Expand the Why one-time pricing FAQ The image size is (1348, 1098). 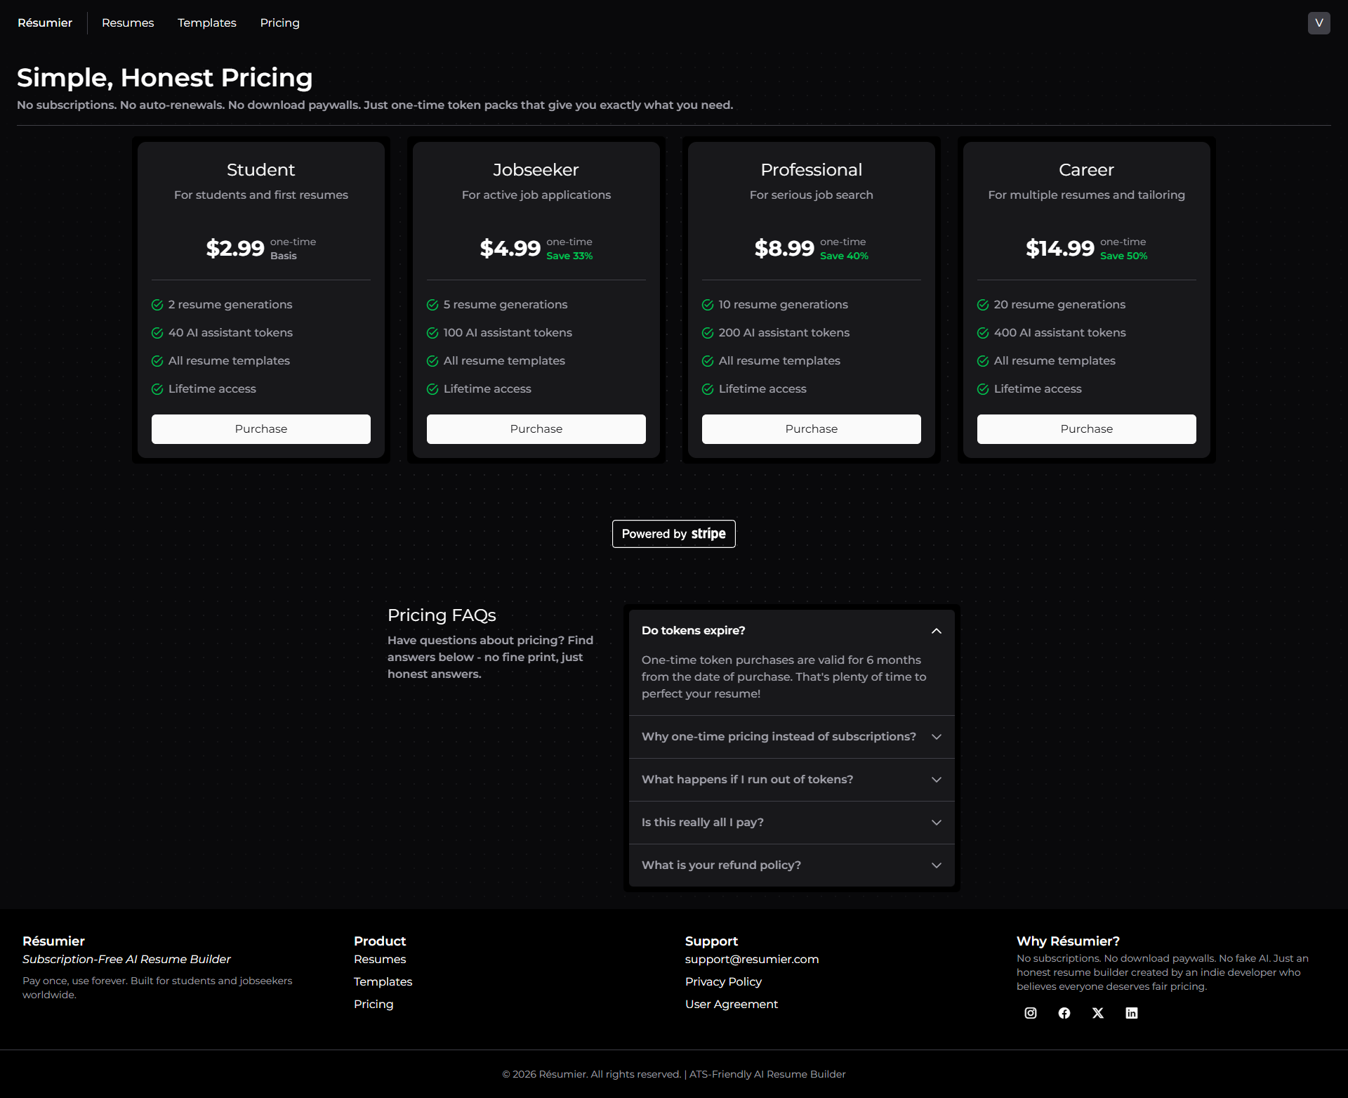[791, 736]
